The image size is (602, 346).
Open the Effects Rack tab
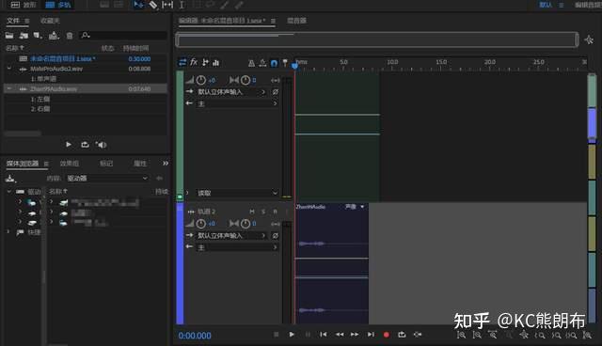(x=70, y=164)
